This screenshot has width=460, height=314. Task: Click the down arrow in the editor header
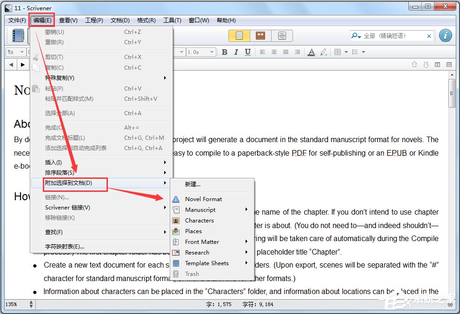pyautogui.click(x=426, y=65)
